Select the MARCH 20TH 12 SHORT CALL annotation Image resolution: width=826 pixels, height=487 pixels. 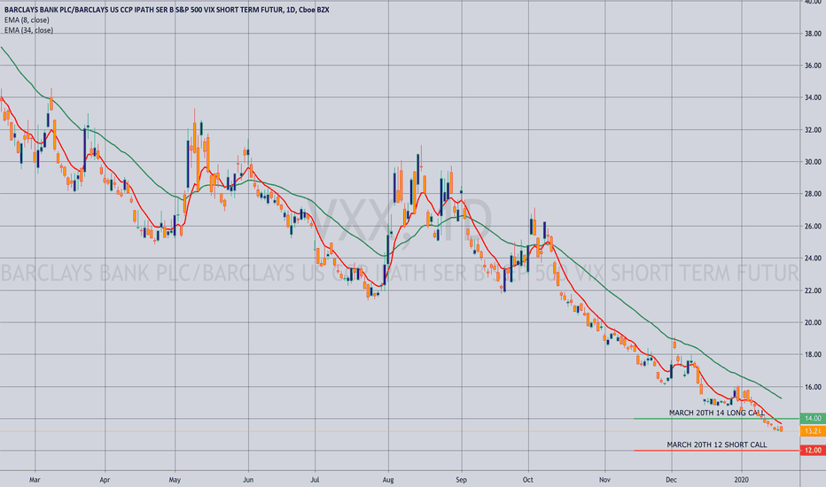click(x=717, y=444)
